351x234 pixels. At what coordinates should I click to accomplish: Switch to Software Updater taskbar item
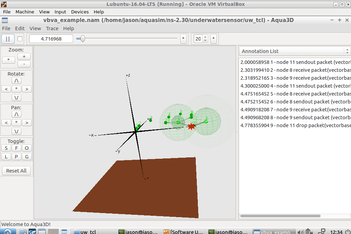click(183, 232)
